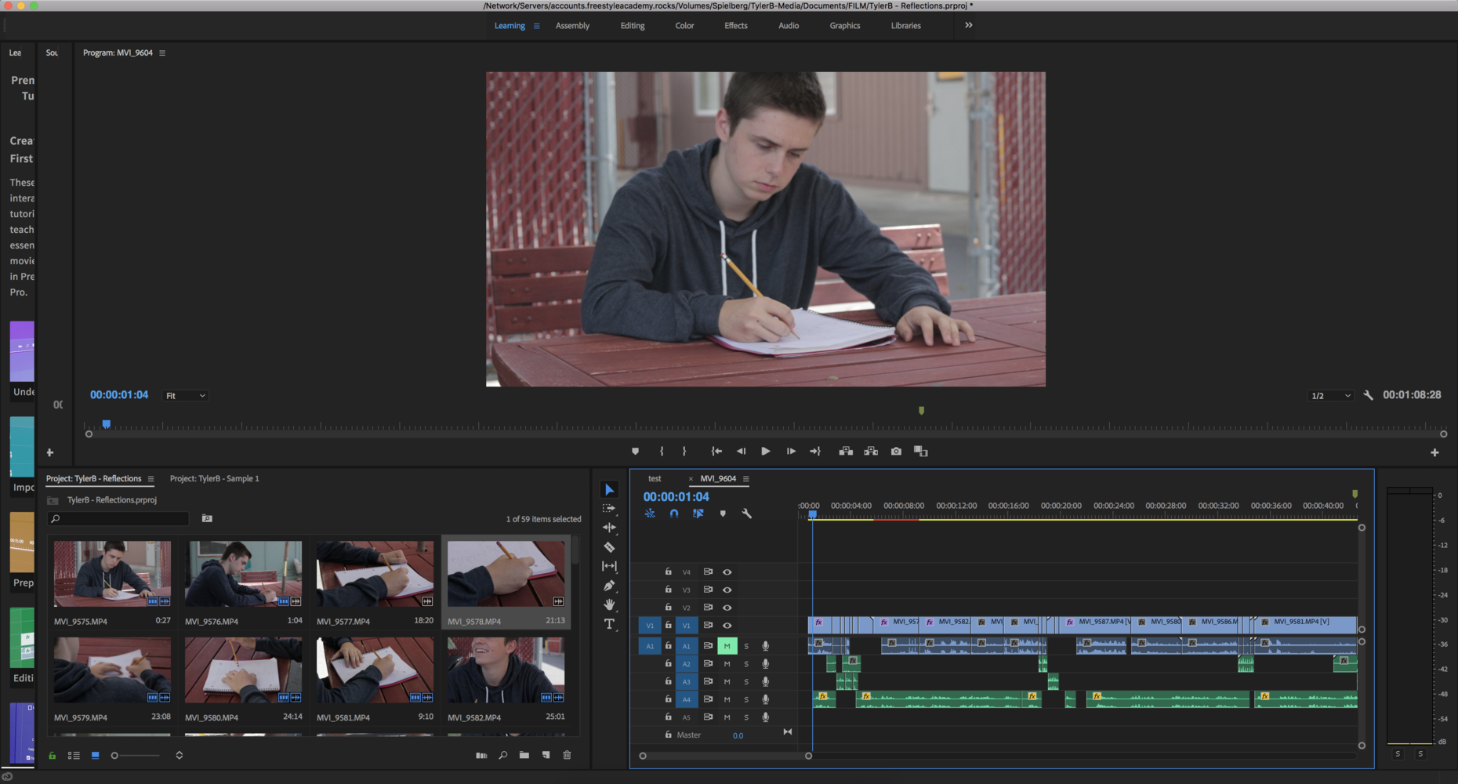The image size is (1458, 784).
Task: Play the program monitor
Action: tap(765, 452)
